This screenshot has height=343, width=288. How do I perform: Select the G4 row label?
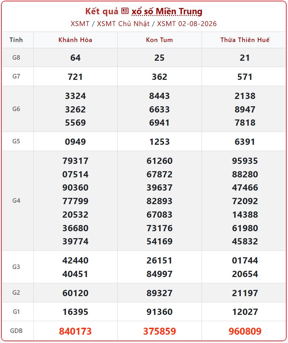(16, 201)
